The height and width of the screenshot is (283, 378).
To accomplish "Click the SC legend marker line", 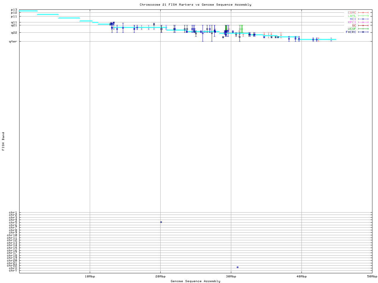I will click(363, 26).
